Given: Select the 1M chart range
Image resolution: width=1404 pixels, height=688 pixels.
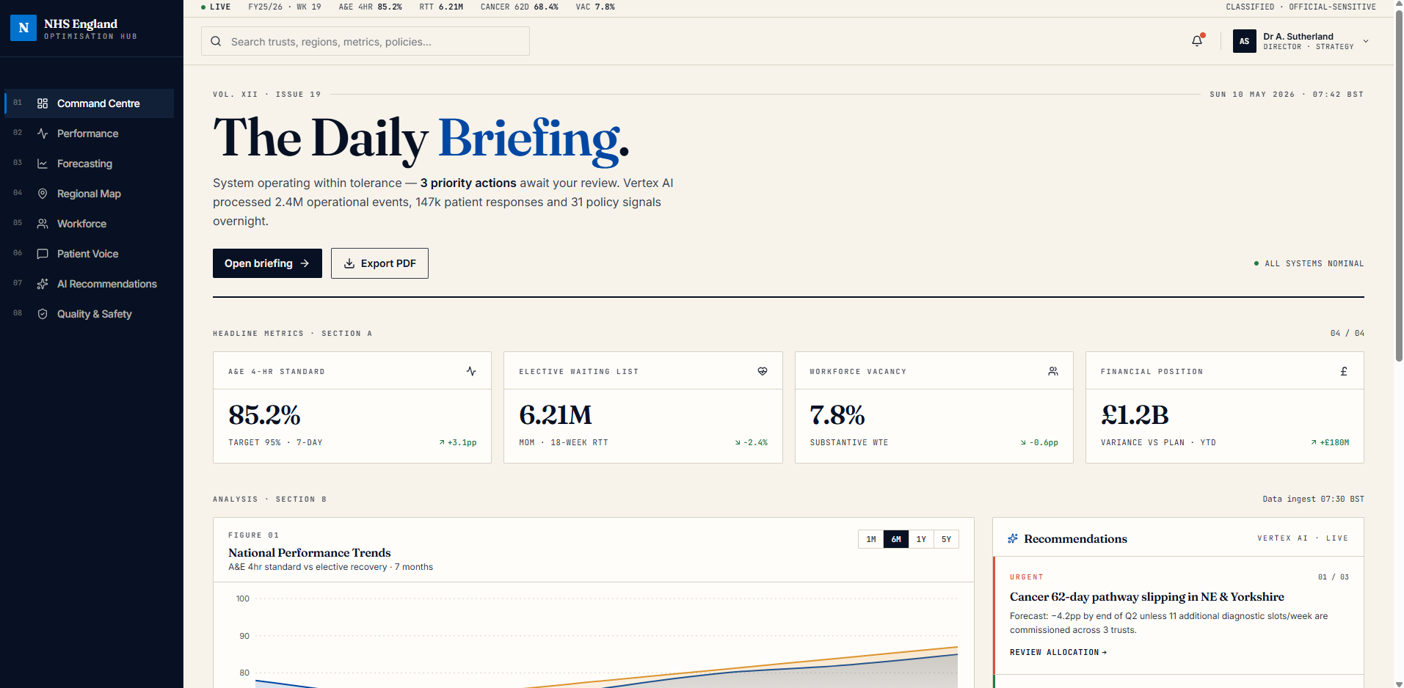Looking at the screenshot, I should click(871, 539).
